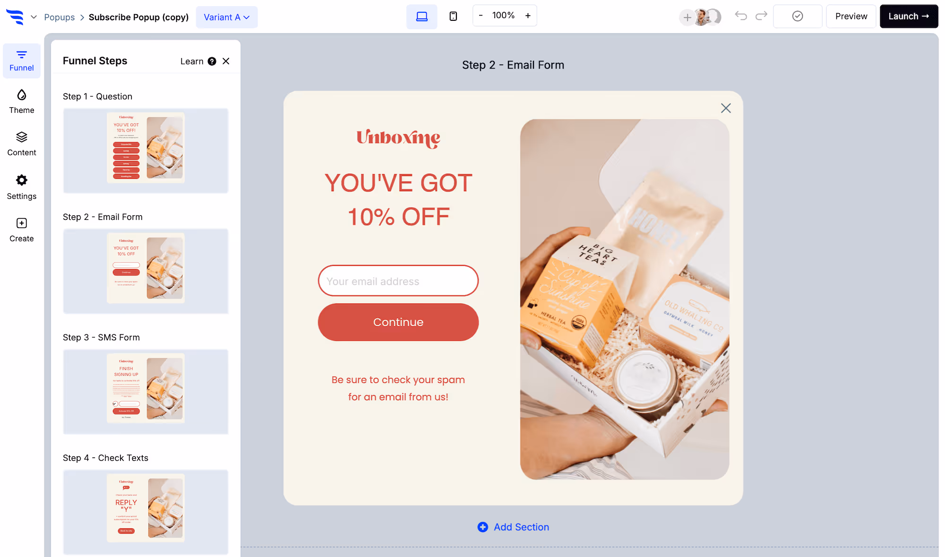This screenshot has width=945, height=557.
Task: Click the Continue button in popup
Action: (x=398, y=322)
